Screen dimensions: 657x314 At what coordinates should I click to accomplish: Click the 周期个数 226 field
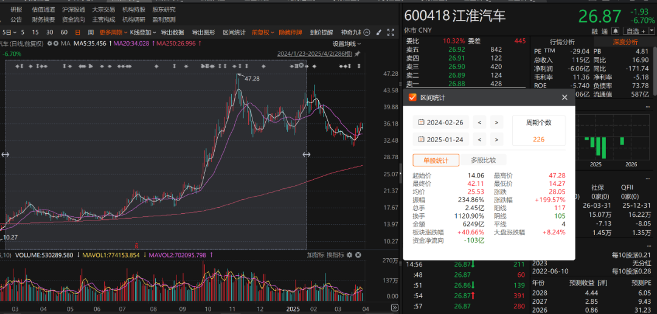coord(539,131)
